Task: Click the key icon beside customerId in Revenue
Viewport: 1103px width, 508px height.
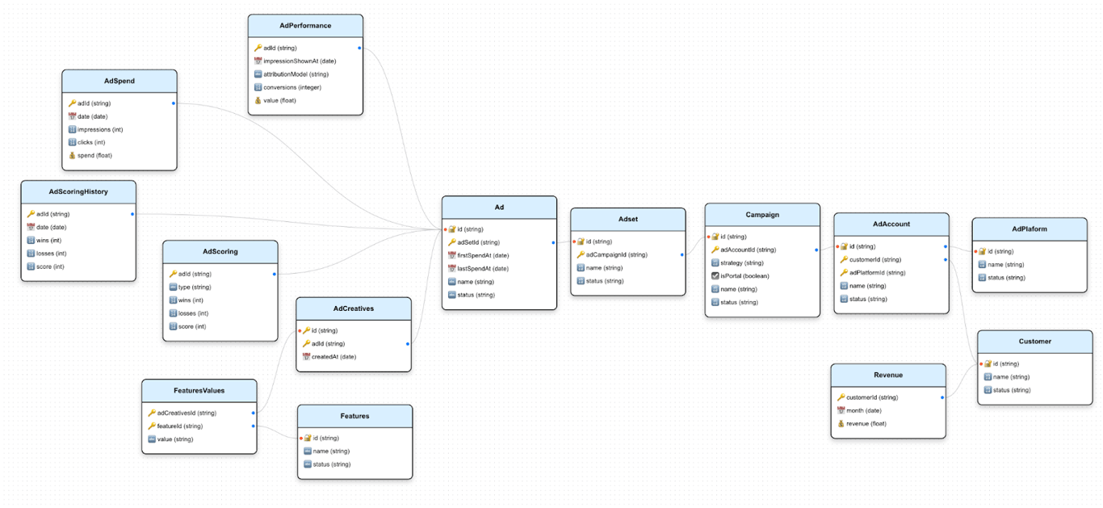Action: [841, 397]
